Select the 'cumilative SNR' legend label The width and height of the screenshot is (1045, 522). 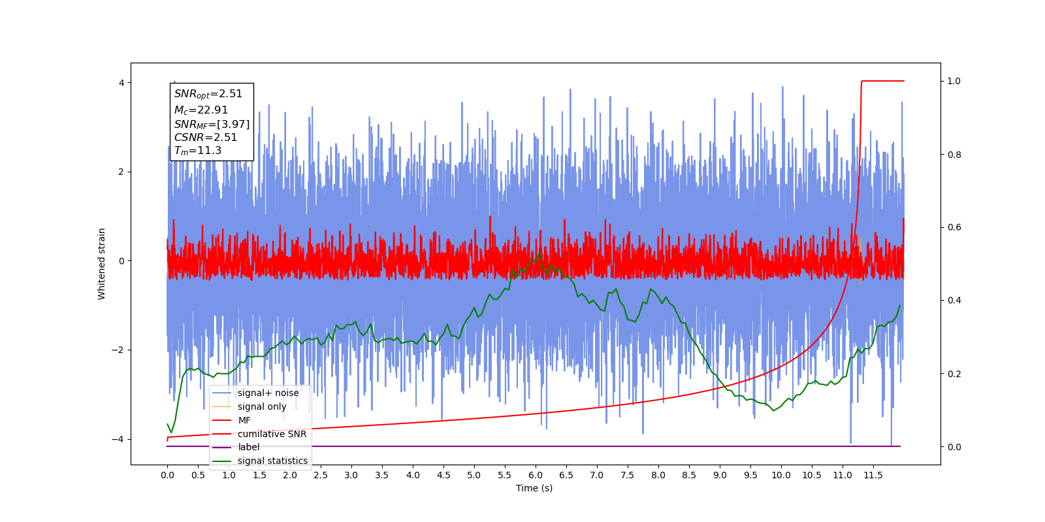coord(272,434)
